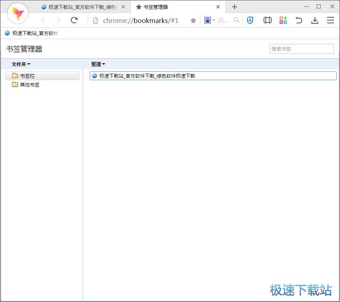Viewport: 340px width, 302px height.
Task: Open the 文件夹 dropdown menu
Action: click(x=21, y=64)
